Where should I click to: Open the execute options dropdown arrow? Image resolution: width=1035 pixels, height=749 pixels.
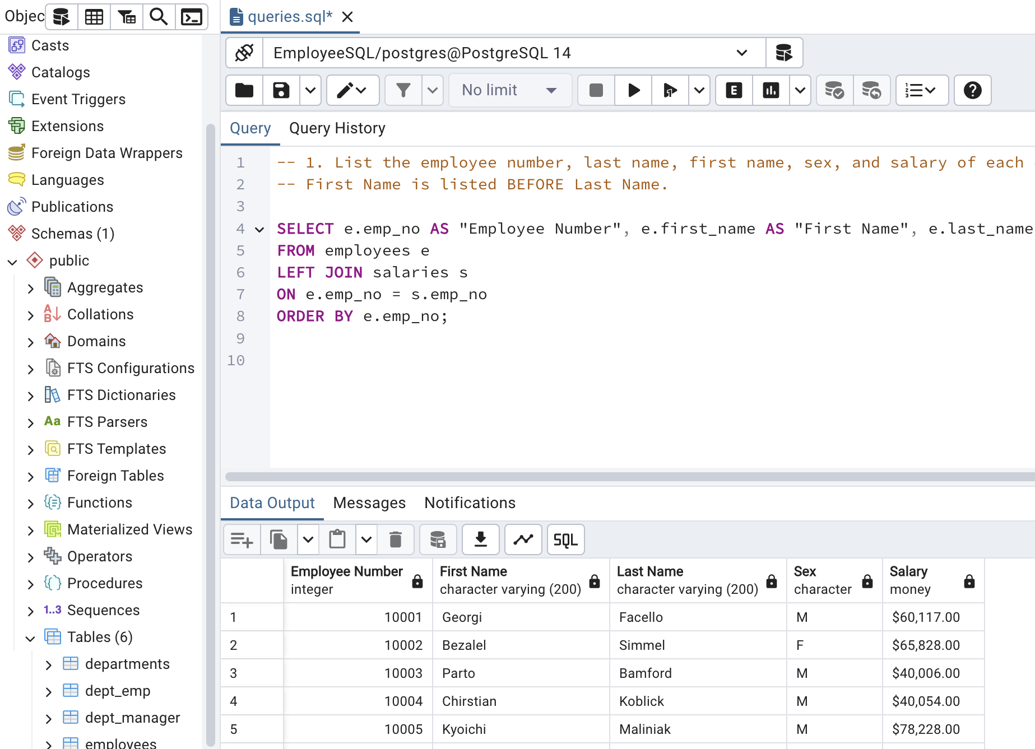(x=699, y=90)
